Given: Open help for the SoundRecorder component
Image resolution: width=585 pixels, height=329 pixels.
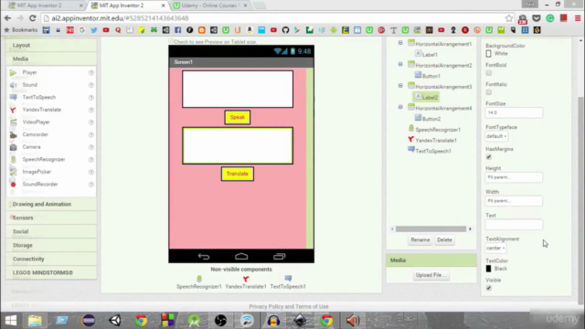Looking at the screenshot, I should (91, 185).
